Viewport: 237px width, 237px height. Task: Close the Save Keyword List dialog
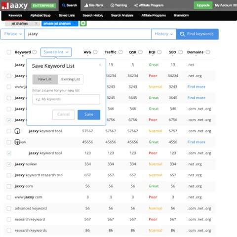click(x=100, y=65)
